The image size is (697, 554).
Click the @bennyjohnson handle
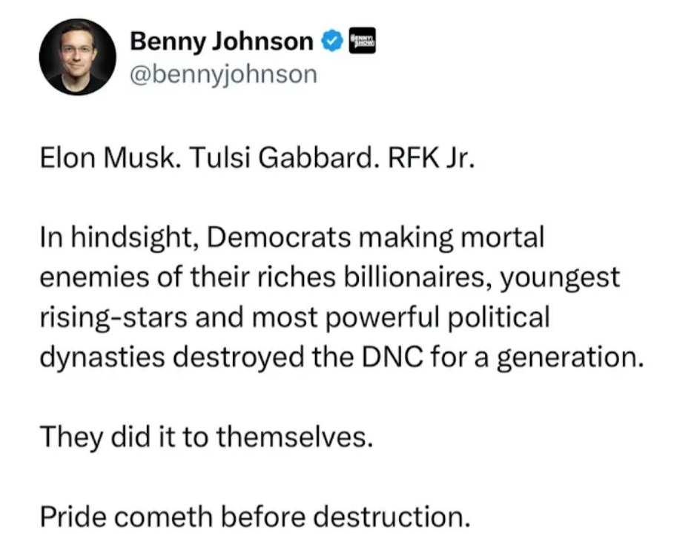click(x=223, y=74)
